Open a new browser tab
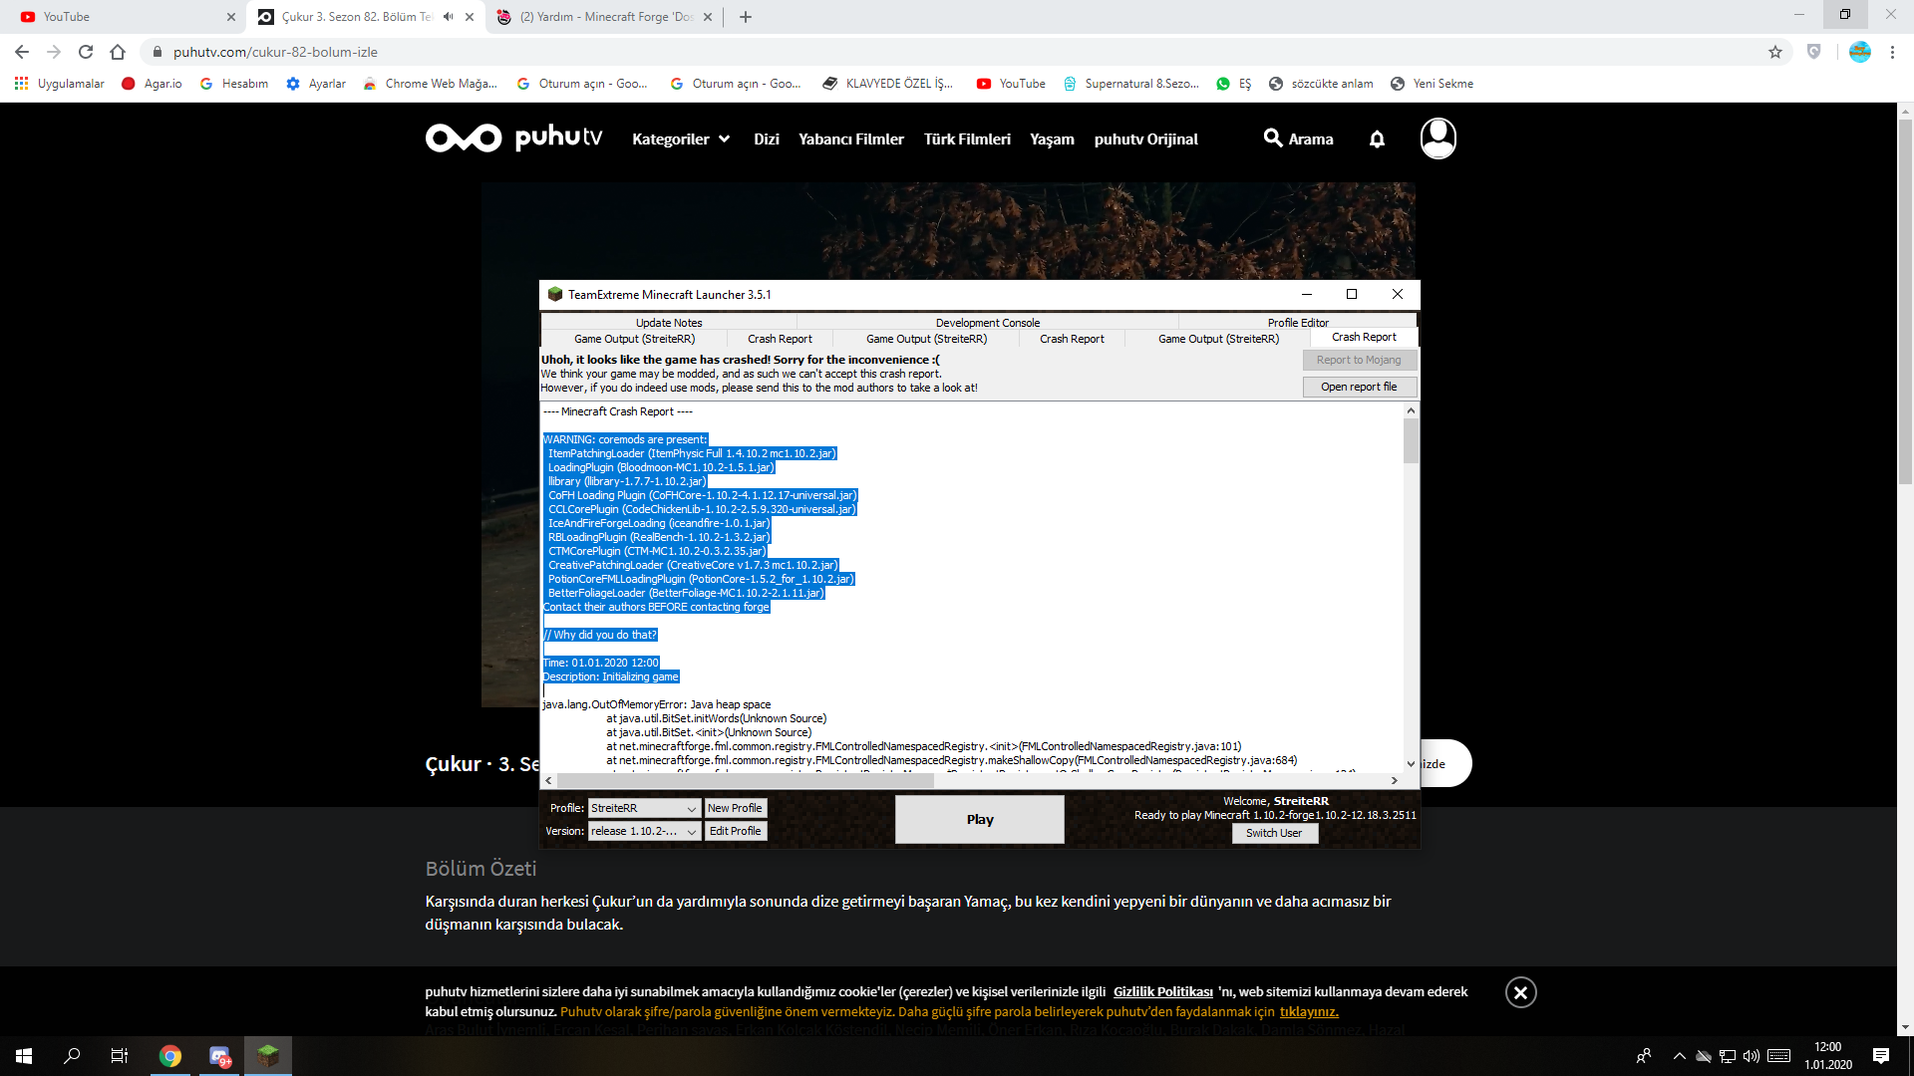 (746, 17)
